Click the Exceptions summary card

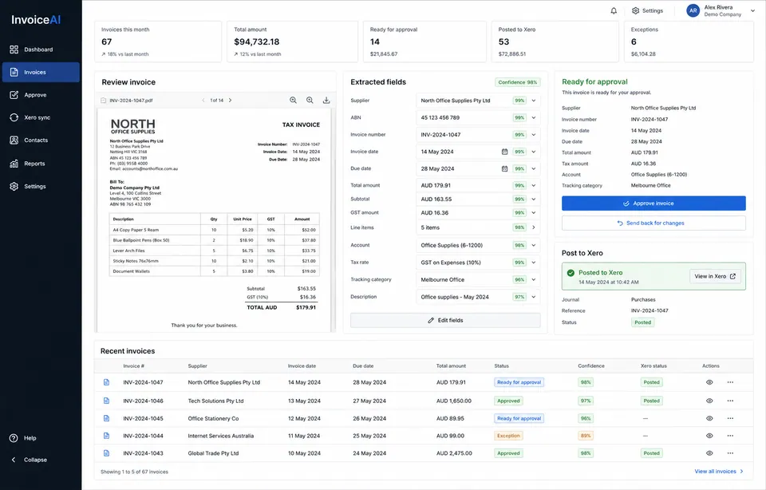[x=689, y=41]
